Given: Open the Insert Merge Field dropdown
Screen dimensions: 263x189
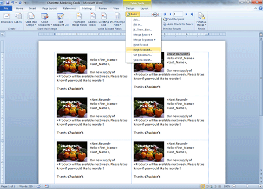Looking at the screenshot, I should [117, 20].
